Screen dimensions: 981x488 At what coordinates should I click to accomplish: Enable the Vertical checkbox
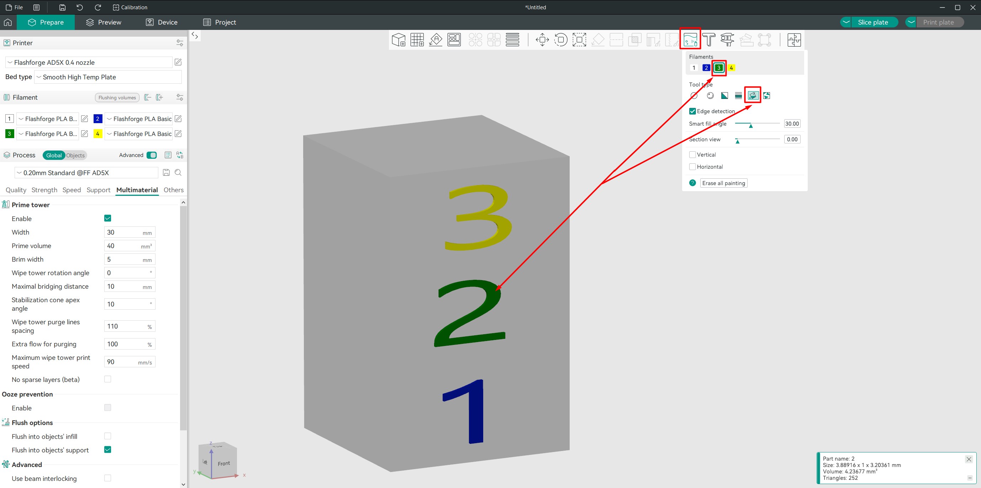pyautogui.click(x=692, y=155)
